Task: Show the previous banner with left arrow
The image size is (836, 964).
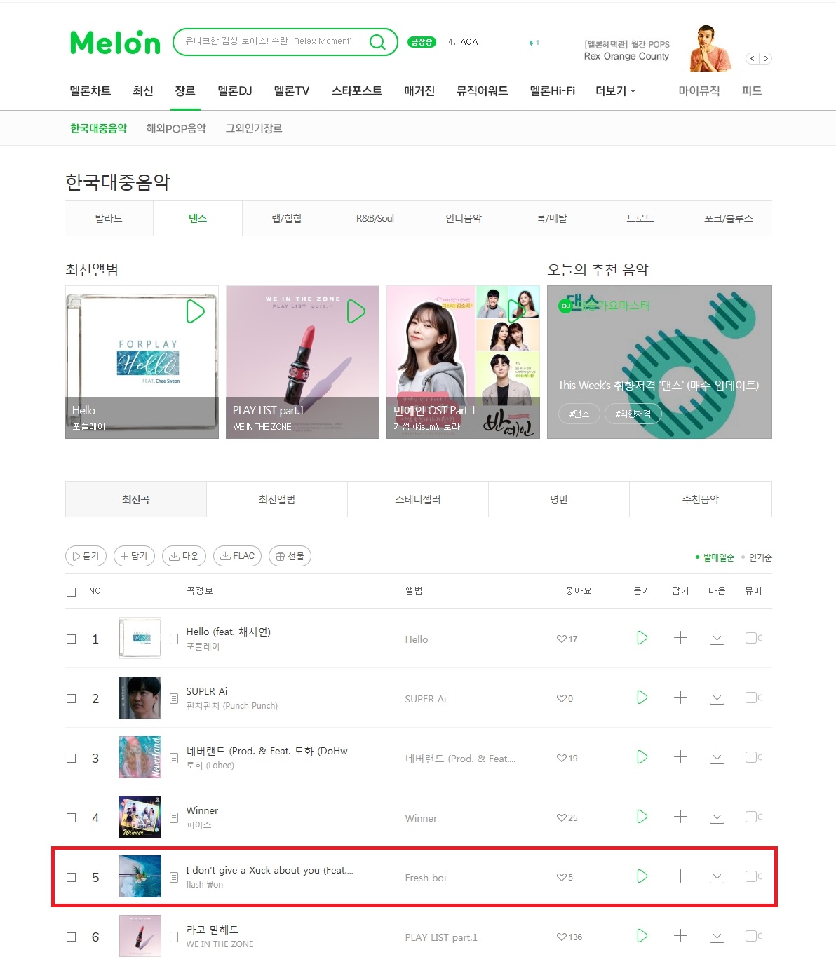Action: [753, 59]
